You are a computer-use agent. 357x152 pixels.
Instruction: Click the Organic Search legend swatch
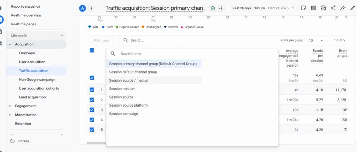(x=117, y=27)
